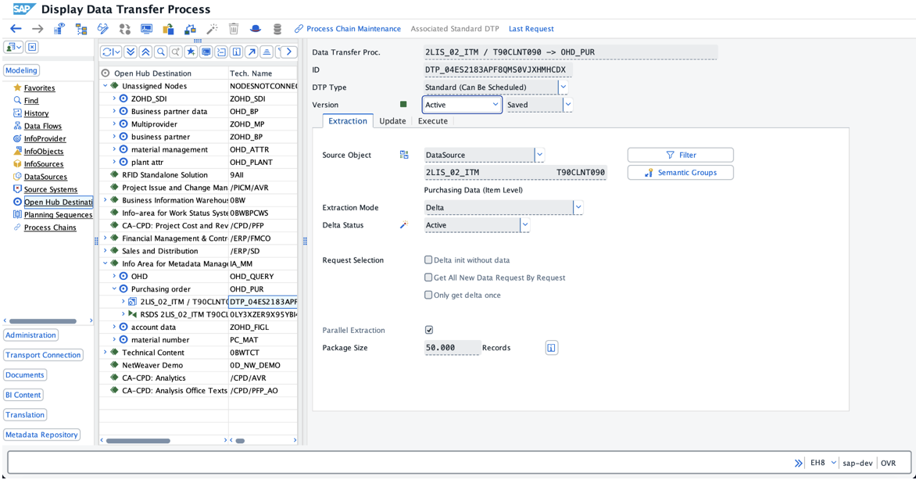Click the Delete trash can icon
Screen dimensions: 916x480
tap(234, 29)
